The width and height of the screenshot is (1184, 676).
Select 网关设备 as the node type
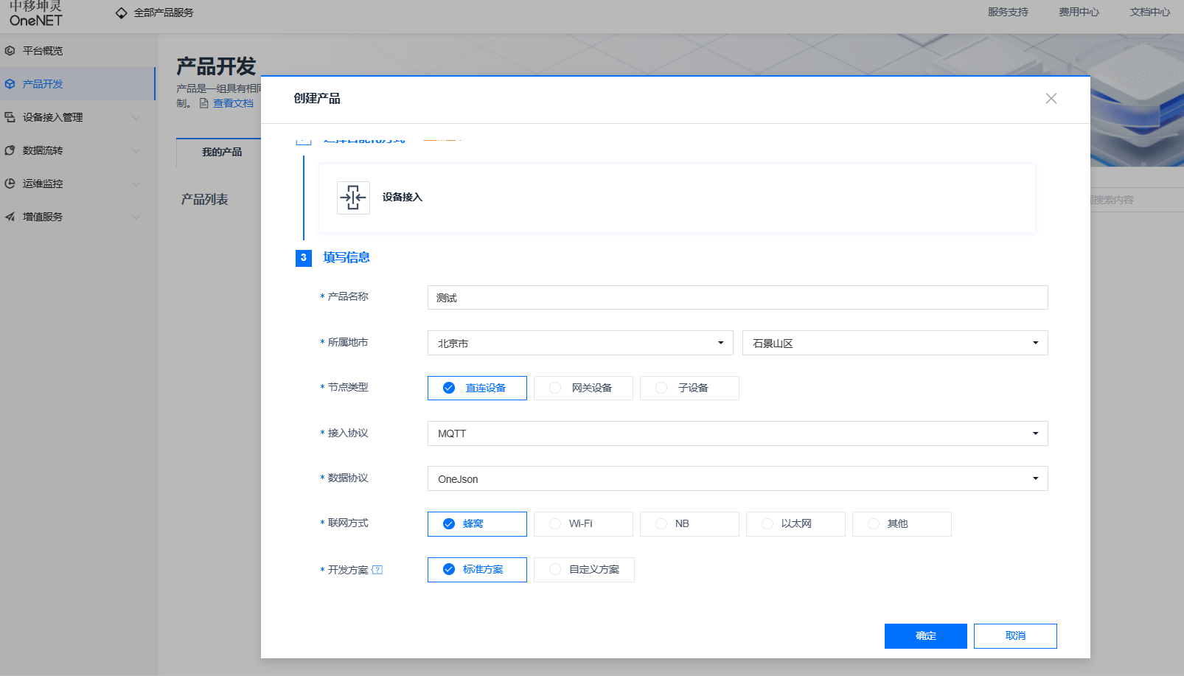tap(583, 387)
